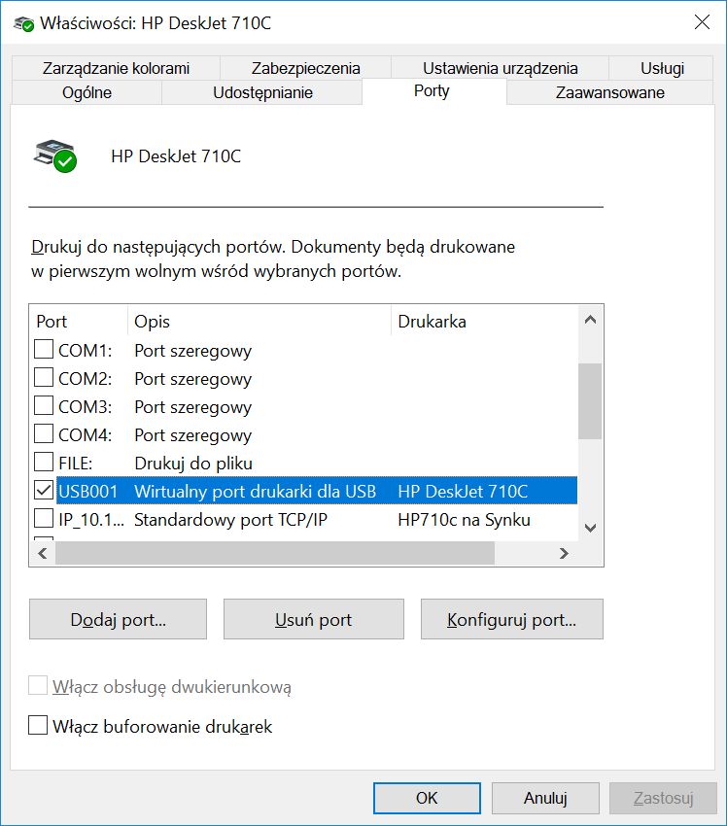727x826 pixels.
Task: Click the Zastosuj button
Action: 663,798
